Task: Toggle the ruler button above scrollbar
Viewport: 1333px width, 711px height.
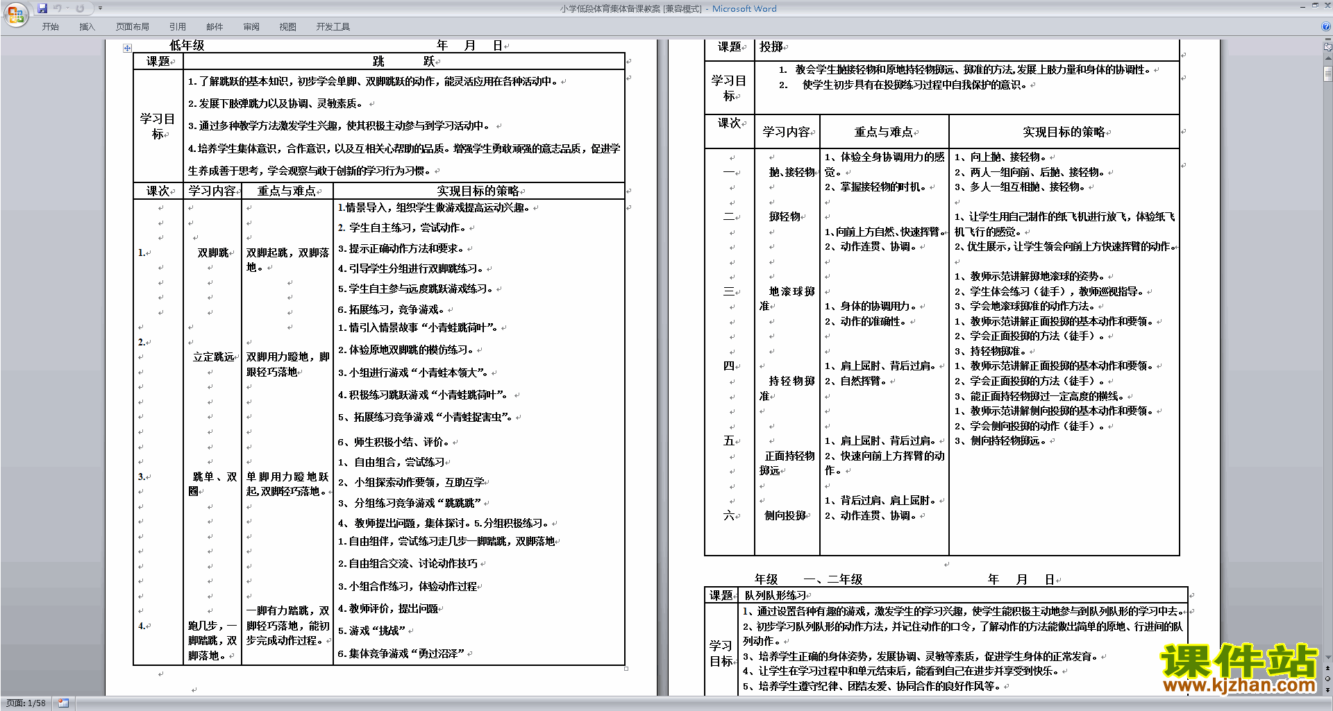Action: (1327, 47)
